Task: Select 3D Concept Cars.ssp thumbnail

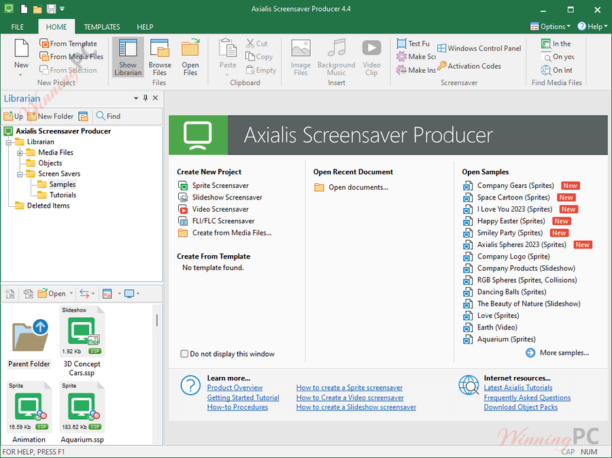Action: tap(82, 342)
